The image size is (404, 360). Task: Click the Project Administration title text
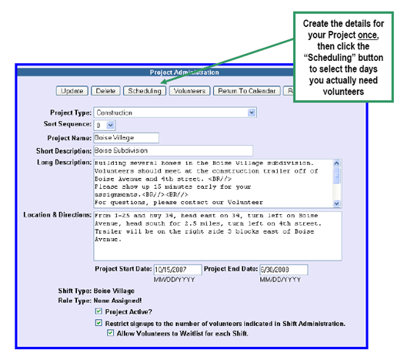[185, 72]
